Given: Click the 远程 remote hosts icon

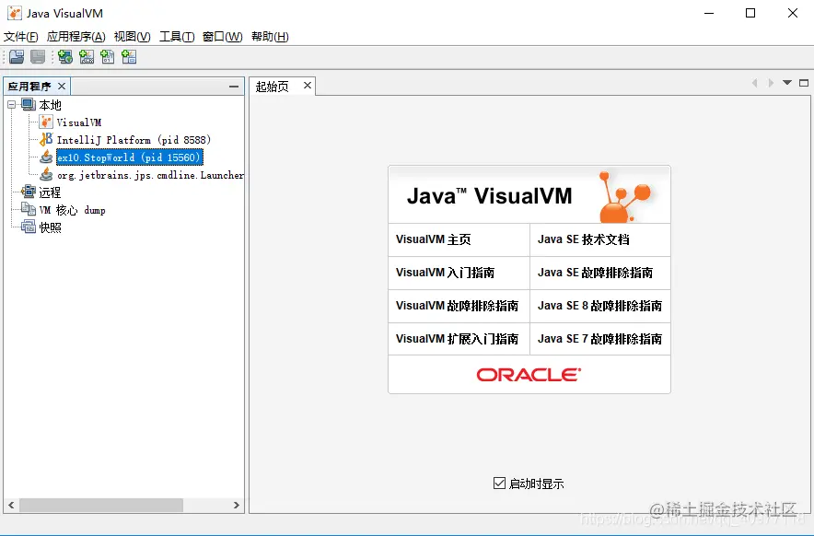Looking at the screenshot, I should pyautogui.click(x=29, y=192).
